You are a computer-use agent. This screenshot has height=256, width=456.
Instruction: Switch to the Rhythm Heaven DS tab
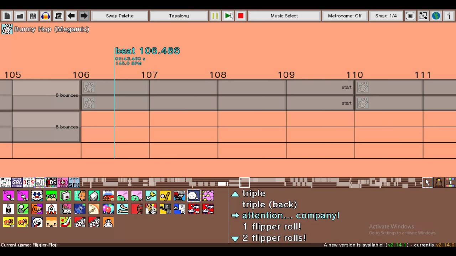click(x=28, y=182)
